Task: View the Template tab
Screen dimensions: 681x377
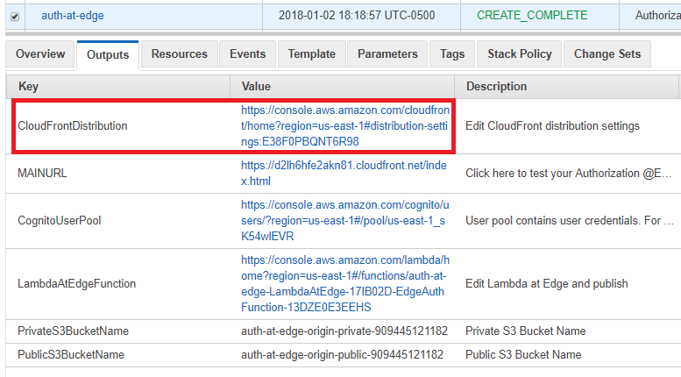Action: click(x=312, y=53)
